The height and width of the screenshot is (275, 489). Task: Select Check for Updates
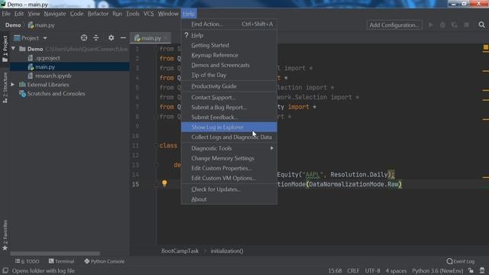coord(229,189)
